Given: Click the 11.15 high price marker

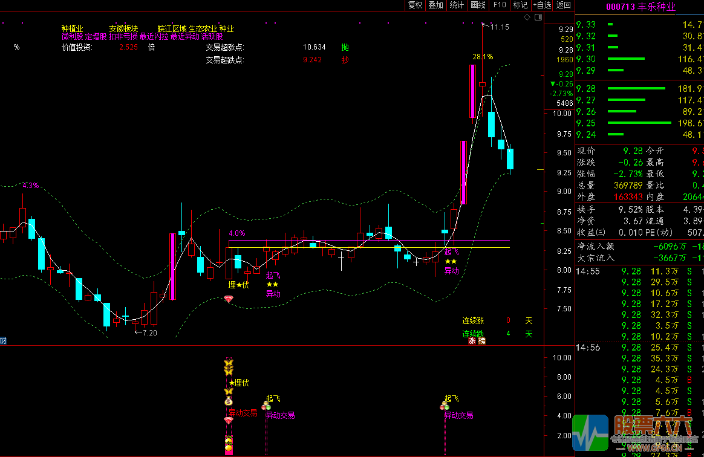Looking at the screenshot, I should (x=500, y=27).
